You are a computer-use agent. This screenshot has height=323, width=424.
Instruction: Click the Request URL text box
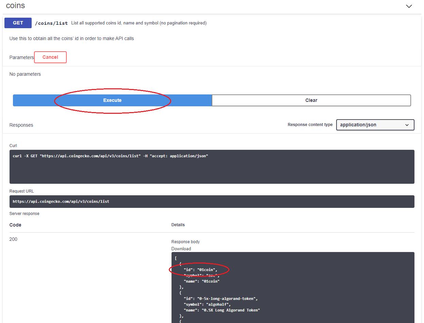212,201
